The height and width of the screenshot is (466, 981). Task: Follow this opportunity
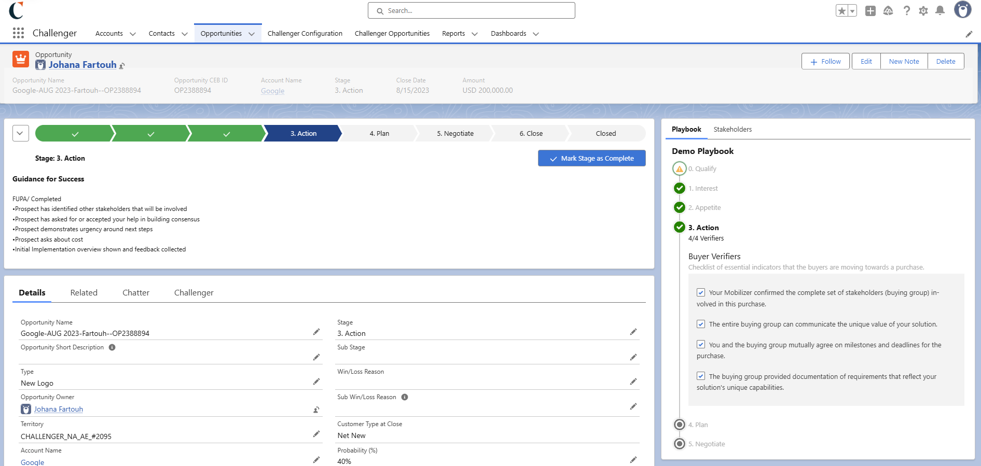pos(825,61)
